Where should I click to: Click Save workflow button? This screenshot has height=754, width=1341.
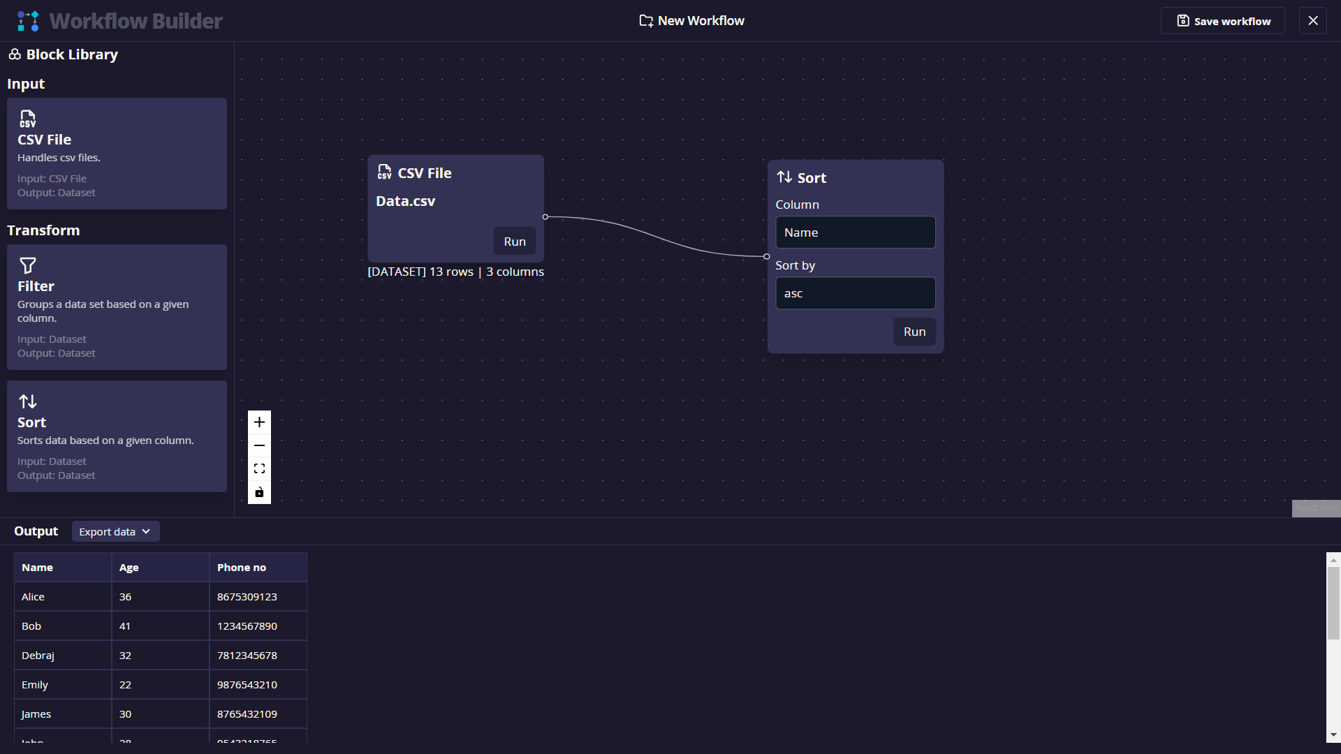1222,21
